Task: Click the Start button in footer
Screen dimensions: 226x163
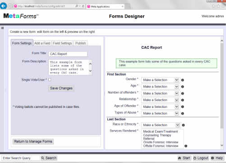Action: (184, 158)
